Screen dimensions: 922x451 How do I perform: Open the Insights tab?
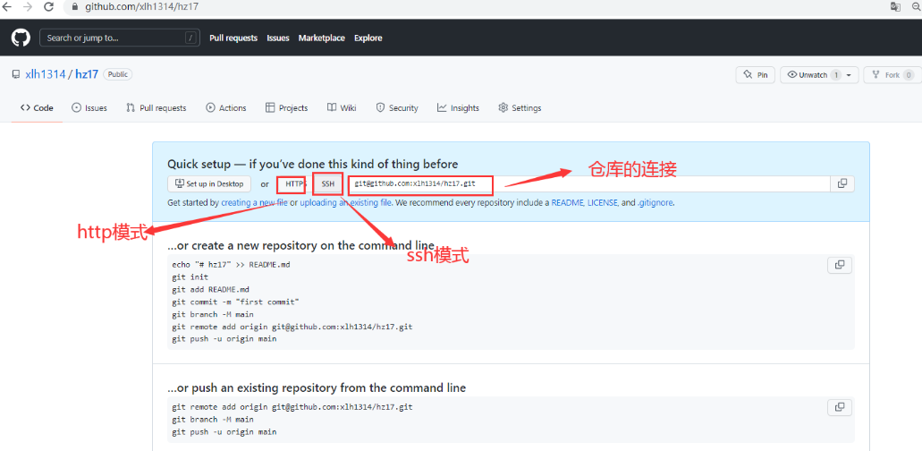(458, 108)
